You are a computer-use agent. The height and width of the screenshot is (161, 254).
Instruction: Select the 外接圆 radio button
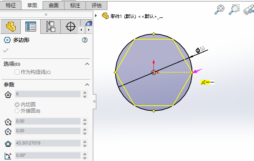pyautogui.click(x=17, y=111)
